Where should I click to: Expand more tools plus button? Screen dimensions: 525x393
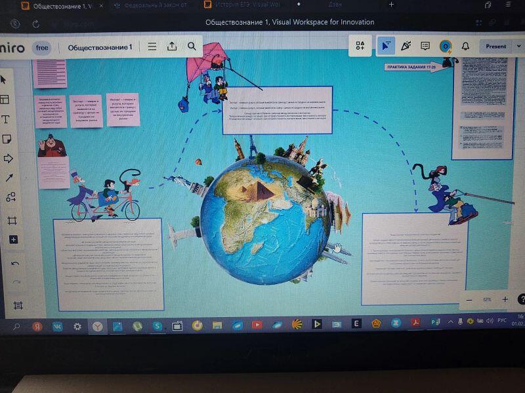(13, 240)
